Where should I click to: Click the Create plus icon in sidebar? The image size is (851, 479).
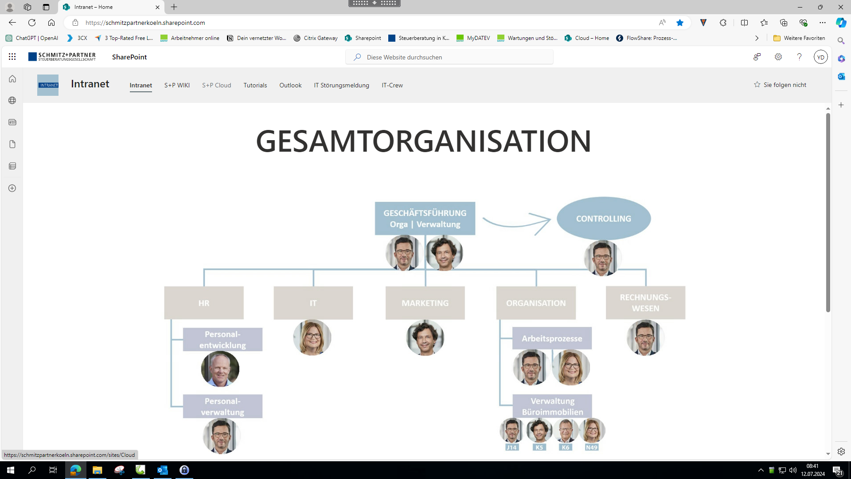(x=12, y=188)
